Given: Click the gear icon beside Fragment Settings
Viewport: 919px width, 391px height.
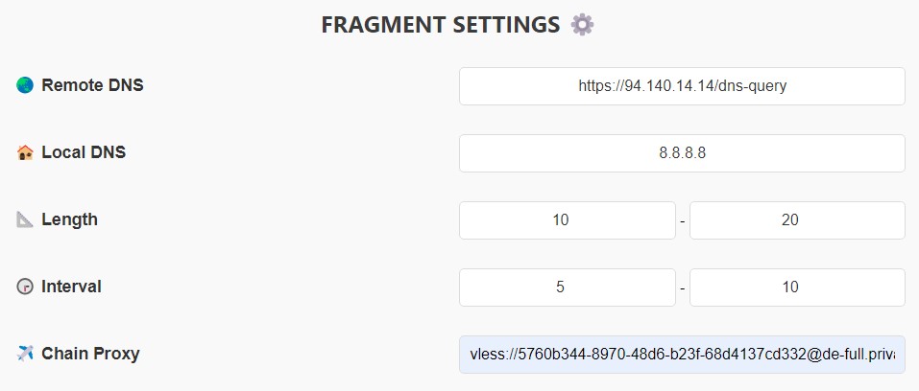Looking at the screenshot, I should (x=582, y=25).
